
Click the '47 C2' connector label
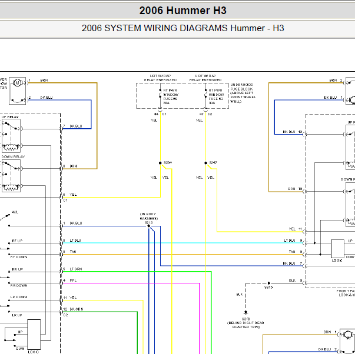tap(206, 114)
